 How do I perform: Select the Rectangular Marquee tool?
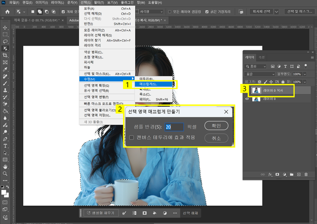(5, 35)
